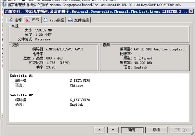
Task: Click the file size 559.59 MB
Action: pos(44,30)
